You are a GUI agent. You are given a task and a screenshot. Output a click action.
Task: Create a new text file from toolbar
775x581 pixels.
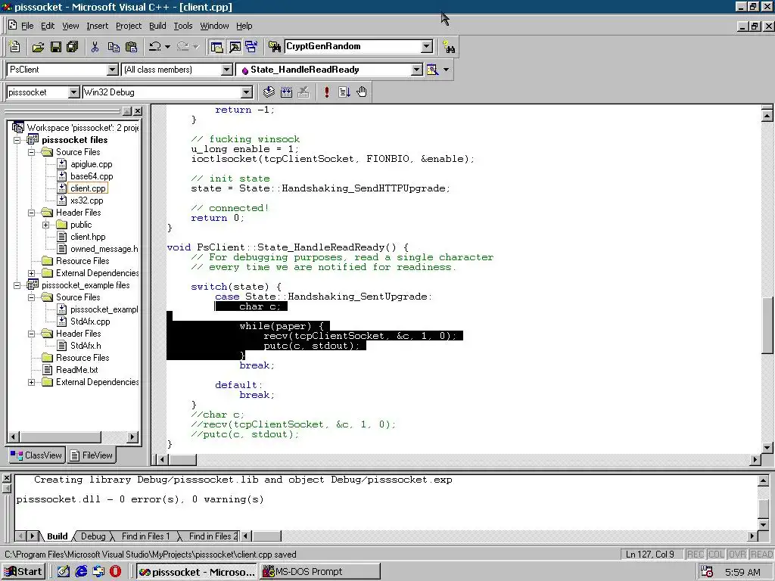click(x=15, y=46)
